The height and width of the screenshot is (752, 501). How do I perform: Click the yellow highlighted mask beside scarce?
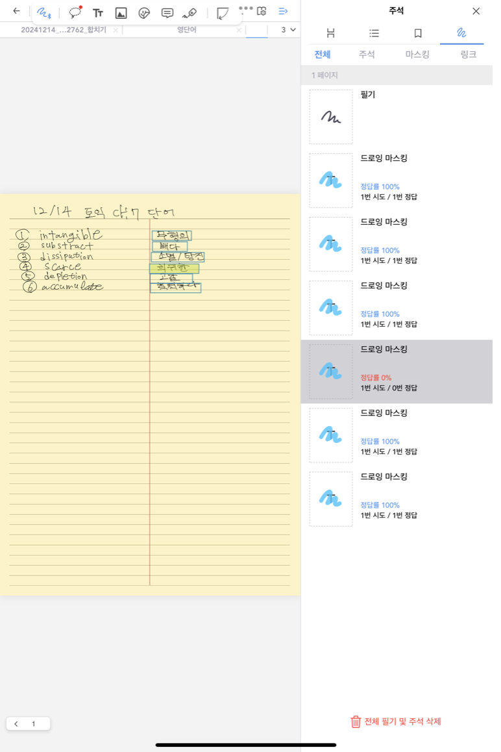click(173, 268)
